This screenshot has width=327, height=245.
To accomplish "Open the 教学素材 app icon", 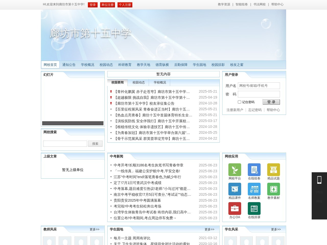I will tap(274, 189).
